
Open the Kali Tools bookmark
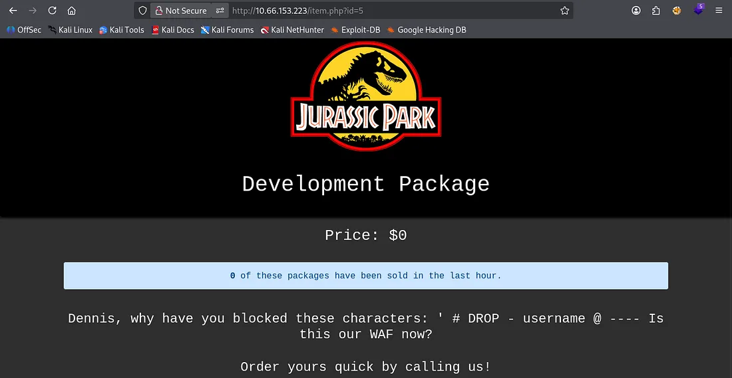(x=122, y=30)
